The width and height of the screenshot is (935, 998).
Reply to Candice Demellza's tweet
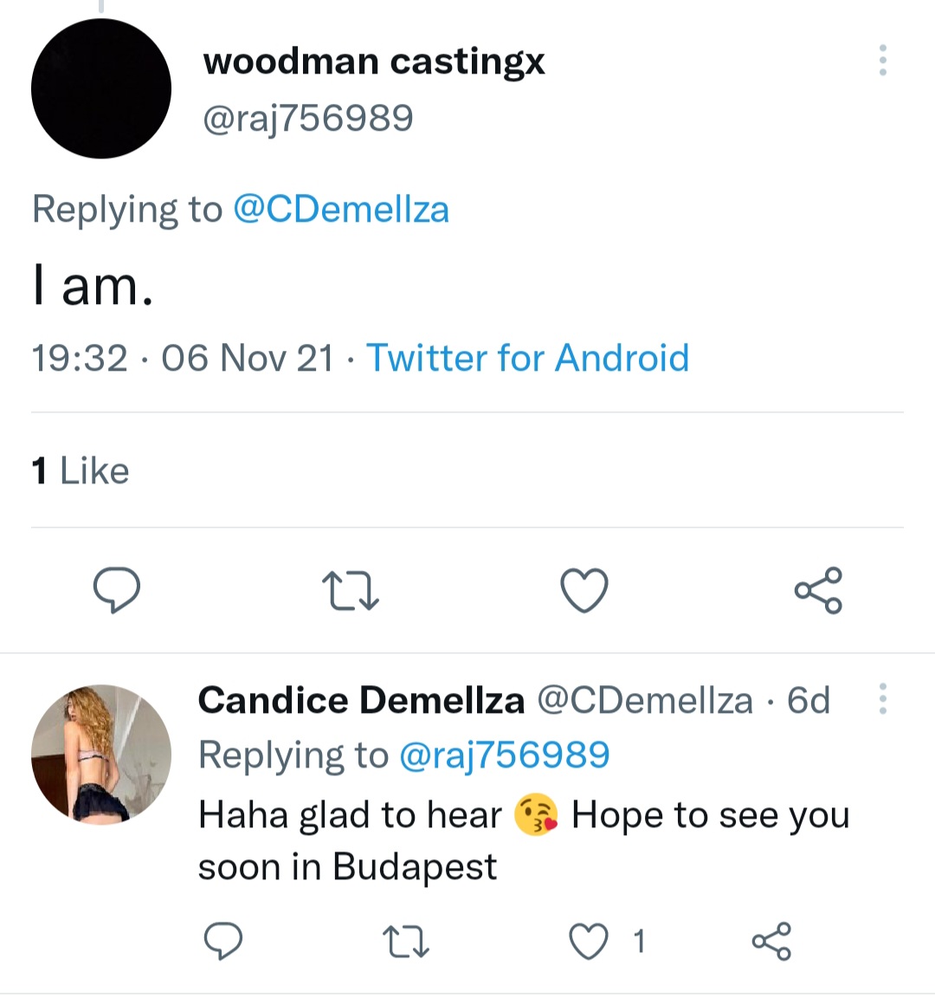[x=222, y=942]
